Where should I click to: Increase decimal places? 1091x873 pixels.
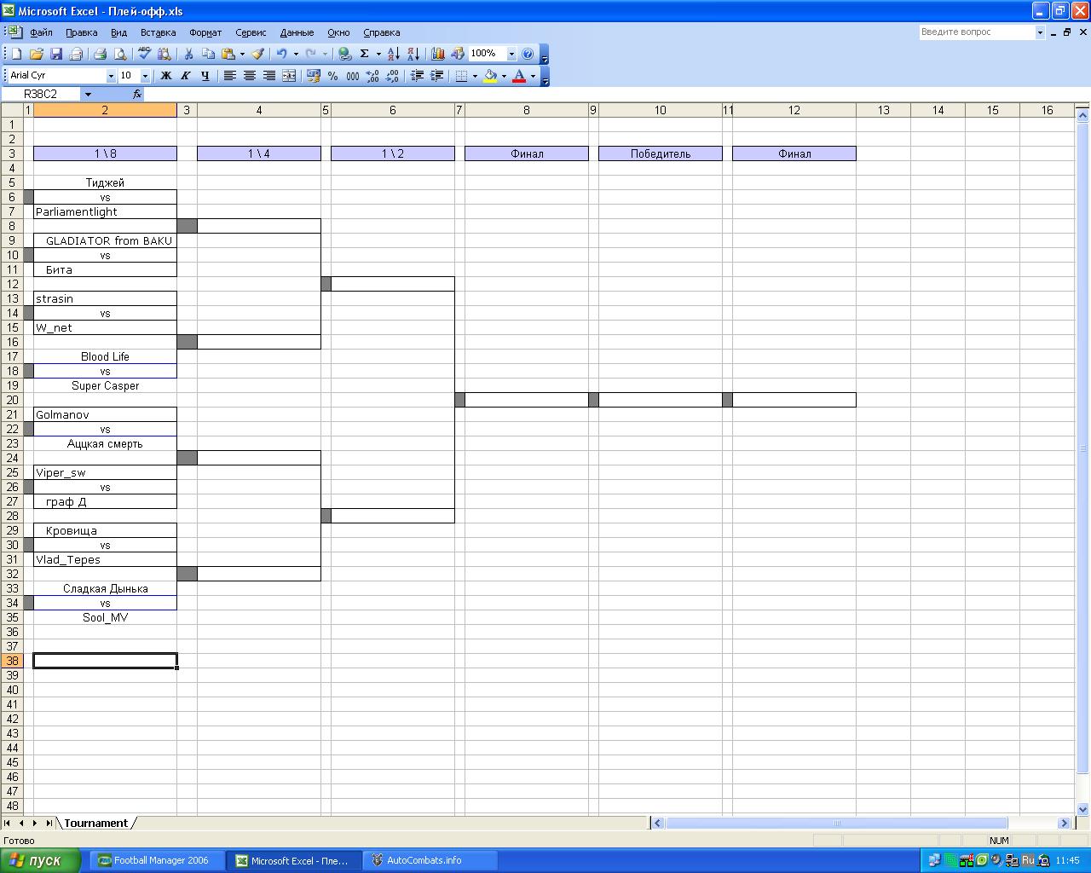[x=372, y=76]
